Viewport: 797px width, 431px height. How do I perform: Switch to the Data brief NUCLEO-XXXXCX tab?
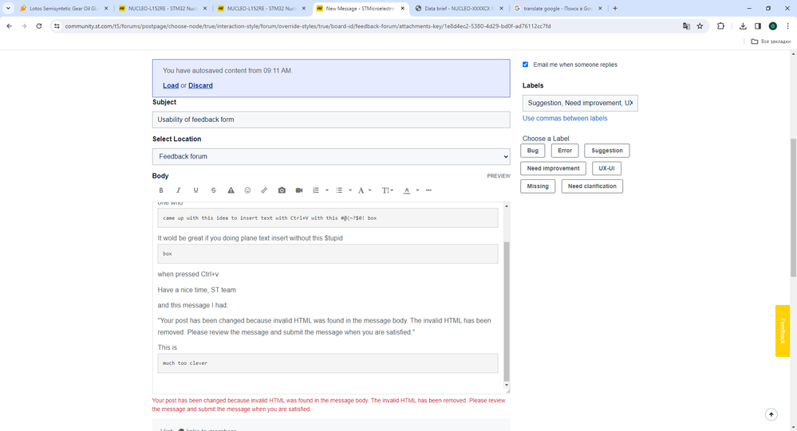tap(460, 9)
